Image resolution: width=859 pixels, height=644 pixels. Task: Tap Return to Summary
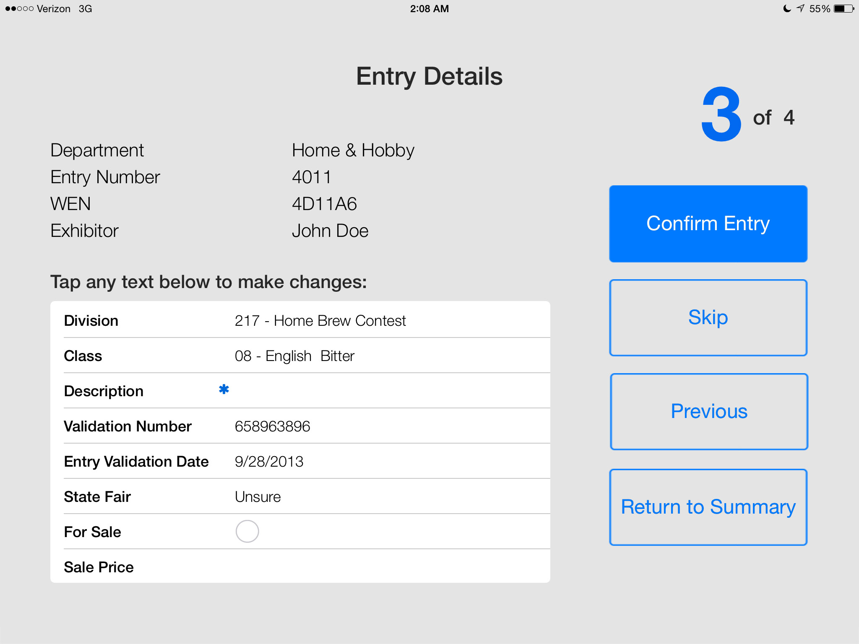click(x=708, y=507)
